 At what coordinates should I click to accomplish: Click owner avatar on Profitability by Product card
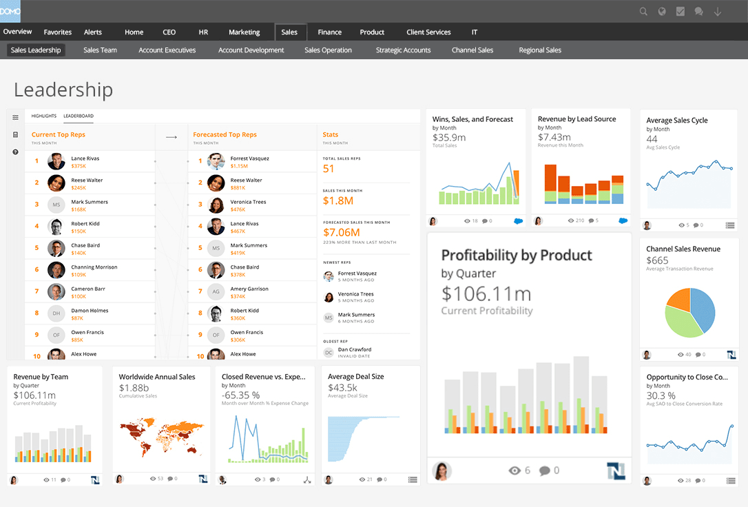(441, 470)
